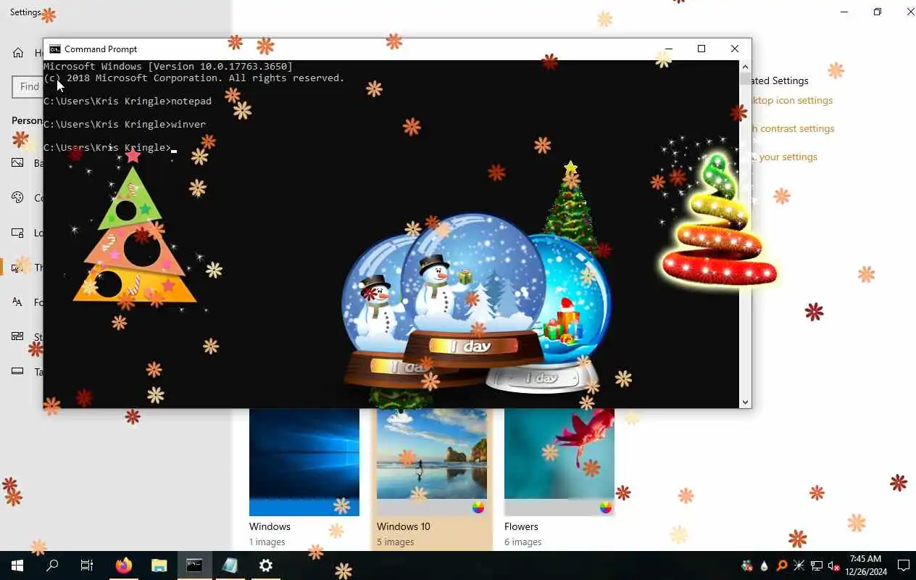Apply the Windows 10 theme thumbnail

pyautogui.click(x=432, y=462)
